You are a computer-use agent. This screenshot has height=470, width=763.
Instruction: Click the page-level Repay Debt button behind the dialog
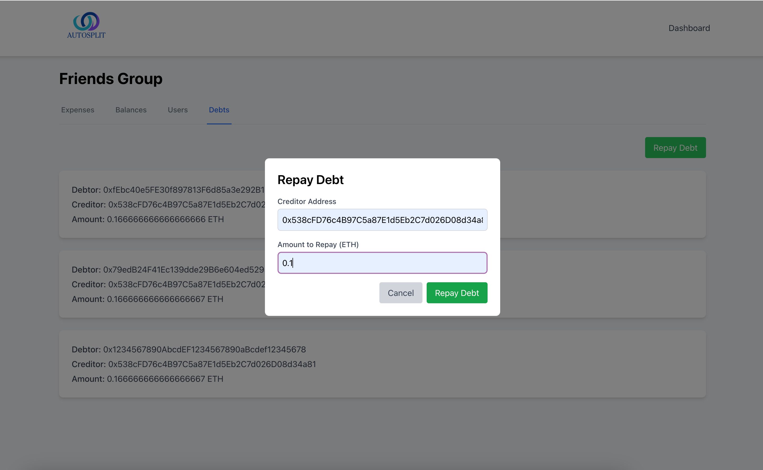coord(675,148)
